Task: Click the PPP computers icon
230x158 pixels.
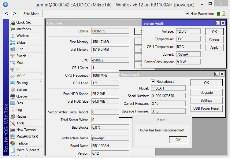Action: (13, 49)
